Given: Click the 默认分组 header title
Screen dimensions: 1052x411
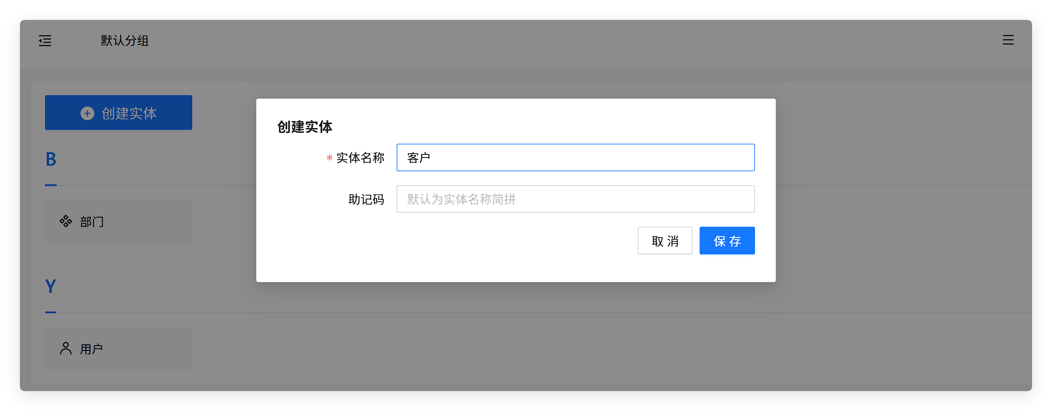Looking at the screenshot, I should [x=125, y=41].
